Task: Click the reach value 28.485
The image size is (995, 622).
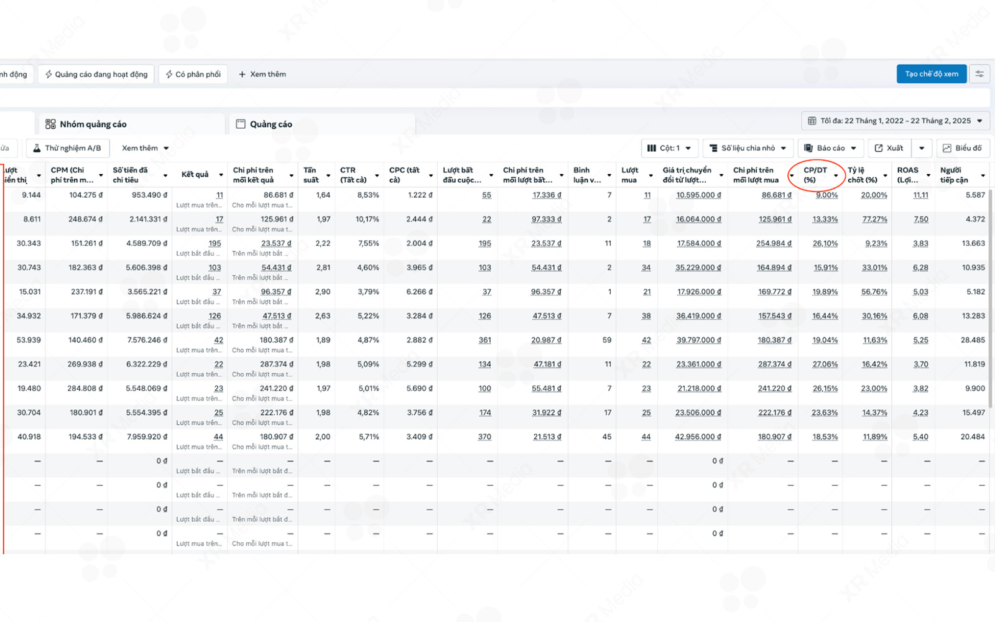Action: pos(973,341)
